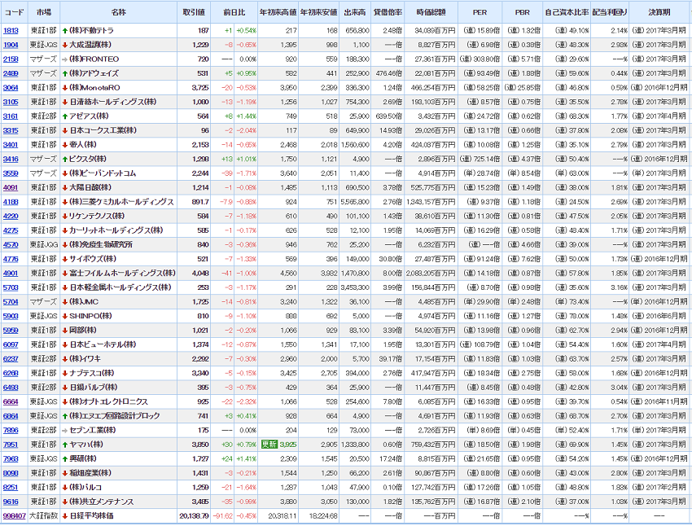Select code link 6097
Image resolution: width=692 pixels, height=526 pixels.
[11, 344]
